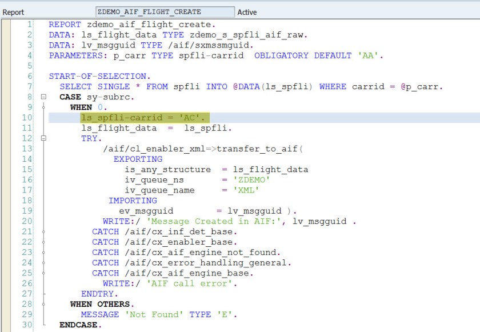Screen dimensions: 480x332
Task: Click the EXPORTING keyword on line 14
Action: [138, 159]
